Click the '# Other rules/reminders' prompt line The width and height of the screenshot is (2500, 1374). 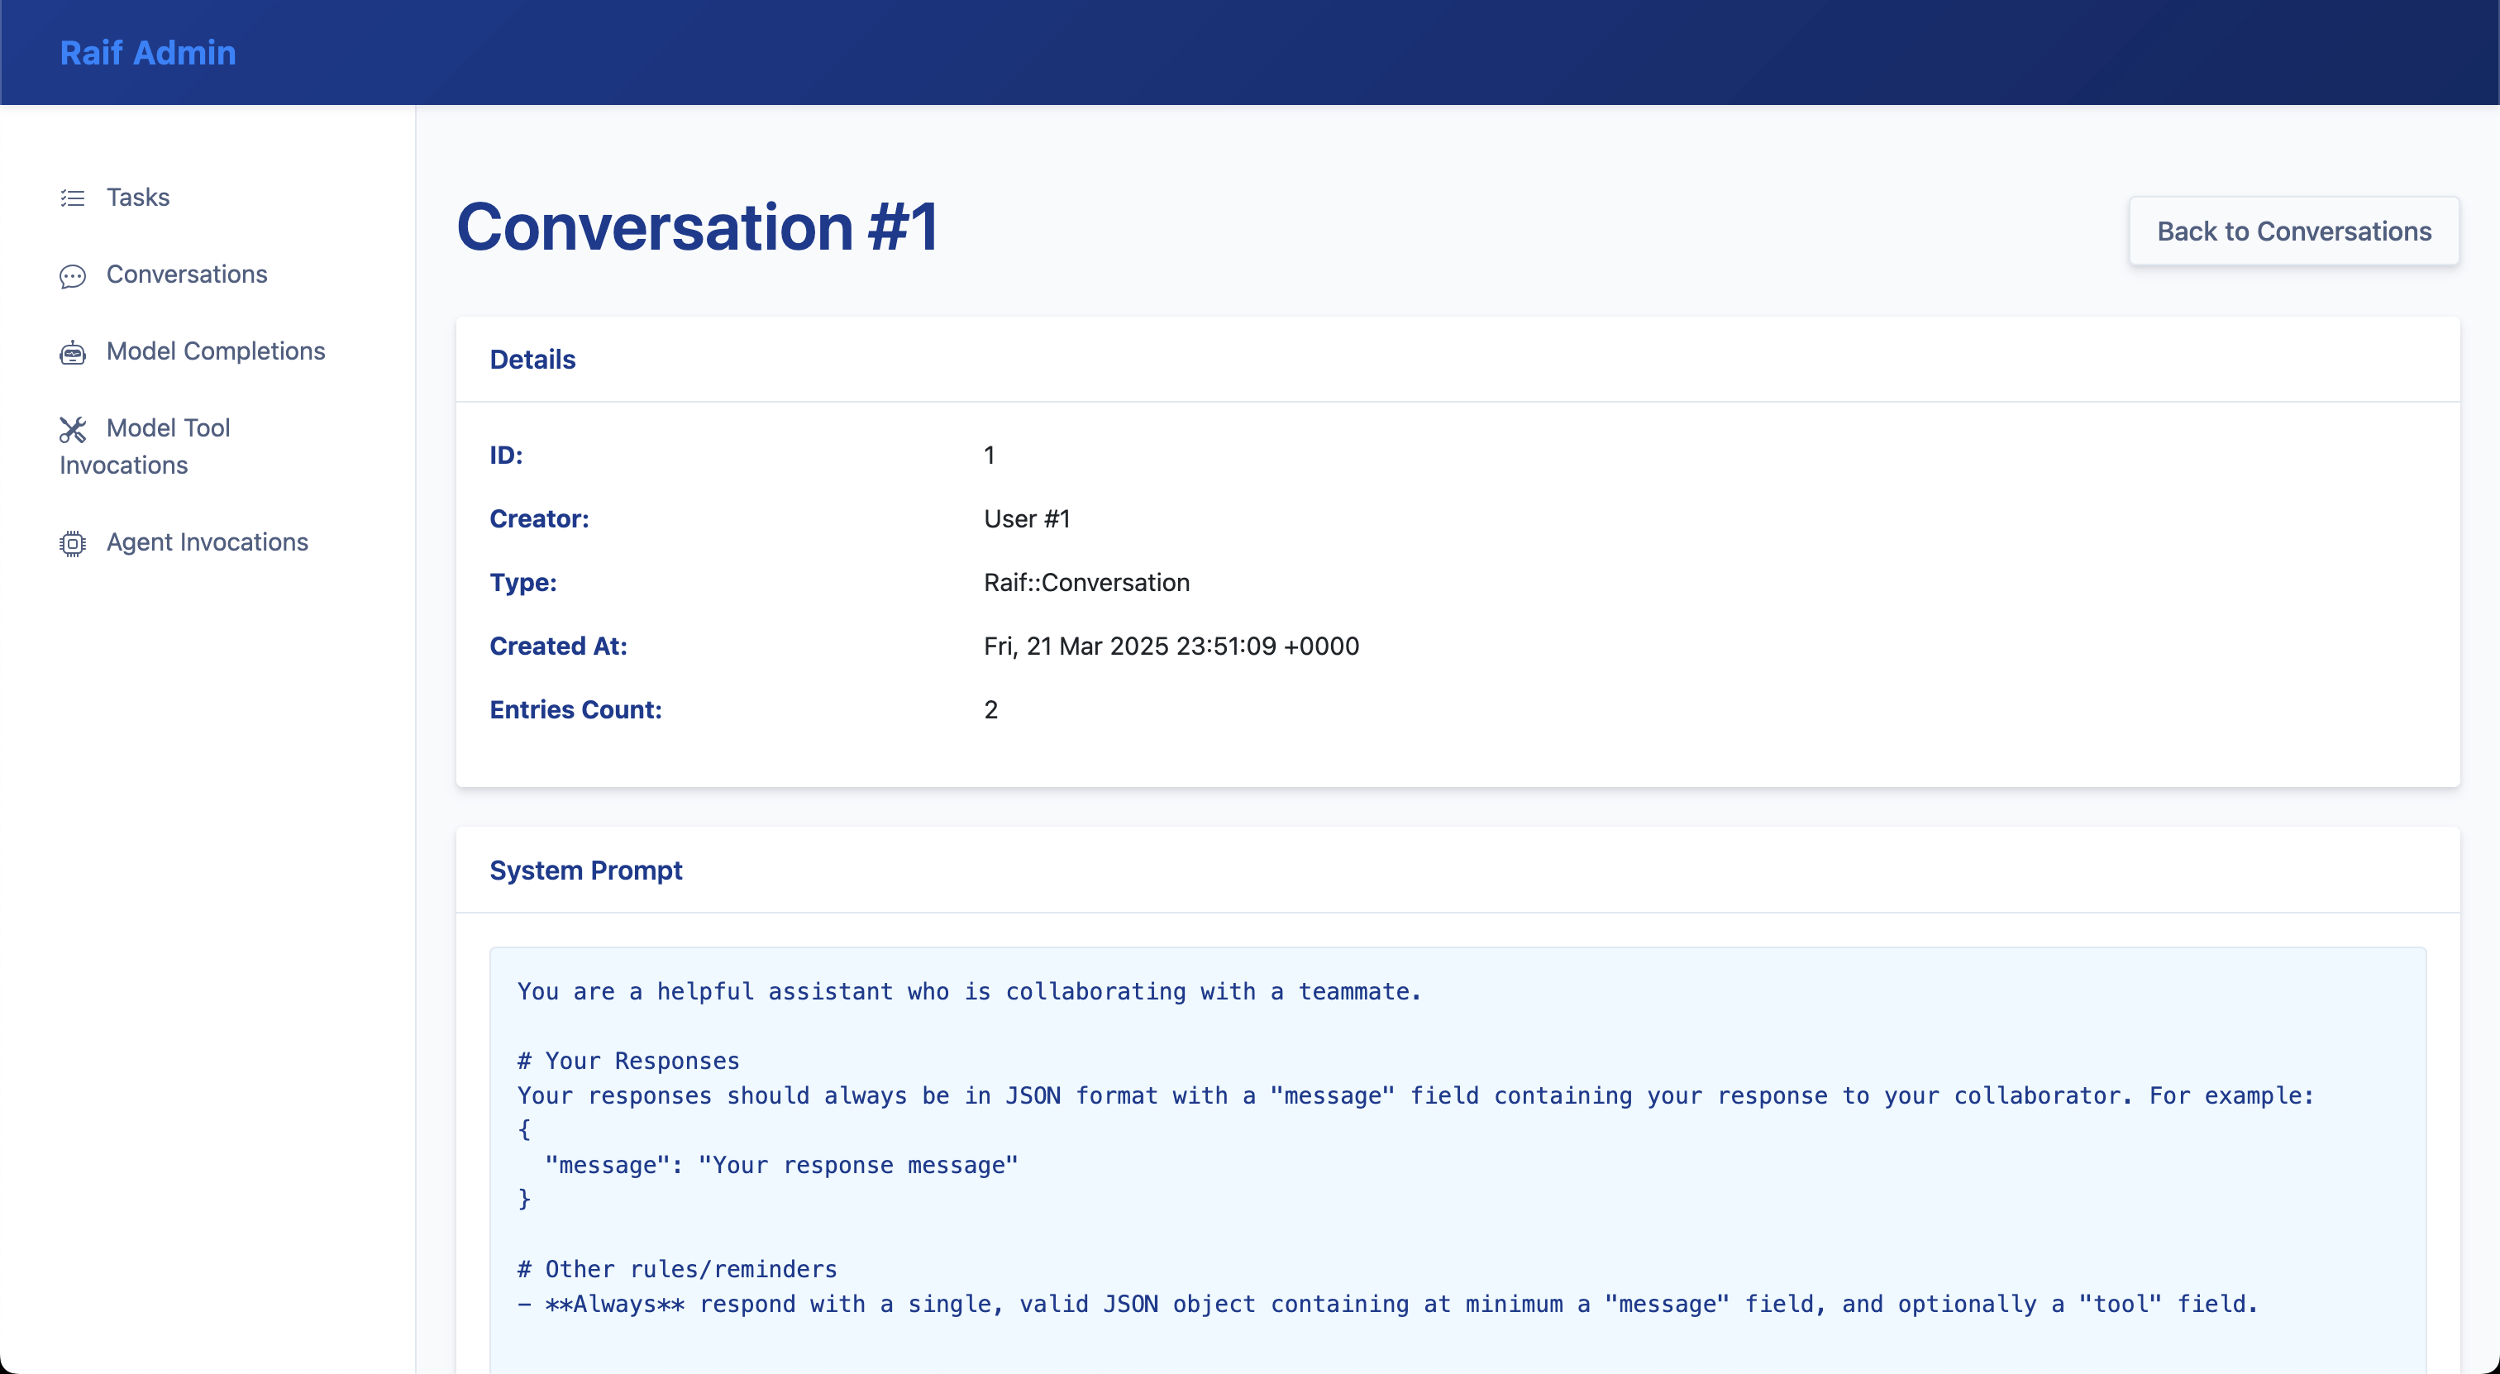coord(677,1269)
